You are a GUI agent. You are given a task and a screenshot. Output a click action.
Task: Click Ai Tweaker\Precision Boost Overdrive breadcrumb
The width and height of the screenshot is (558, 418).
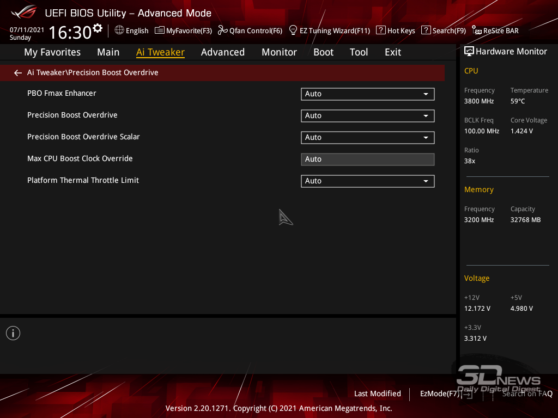pos(93,72)
